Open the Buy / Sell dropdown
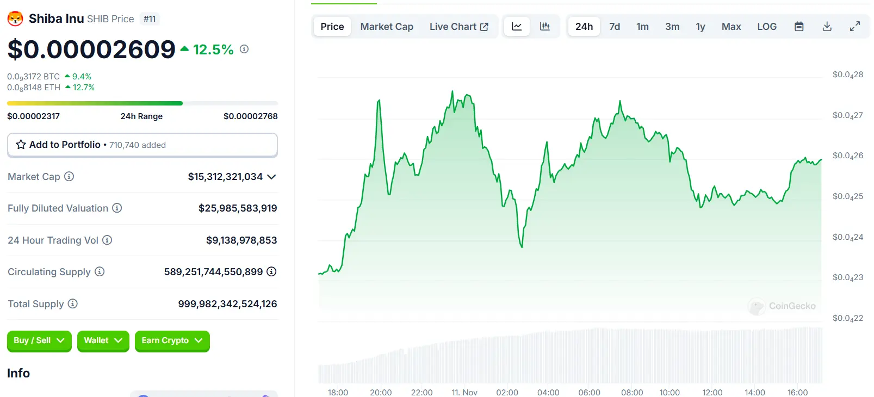Viewport: 874px width, 397px height. point(39,341)
